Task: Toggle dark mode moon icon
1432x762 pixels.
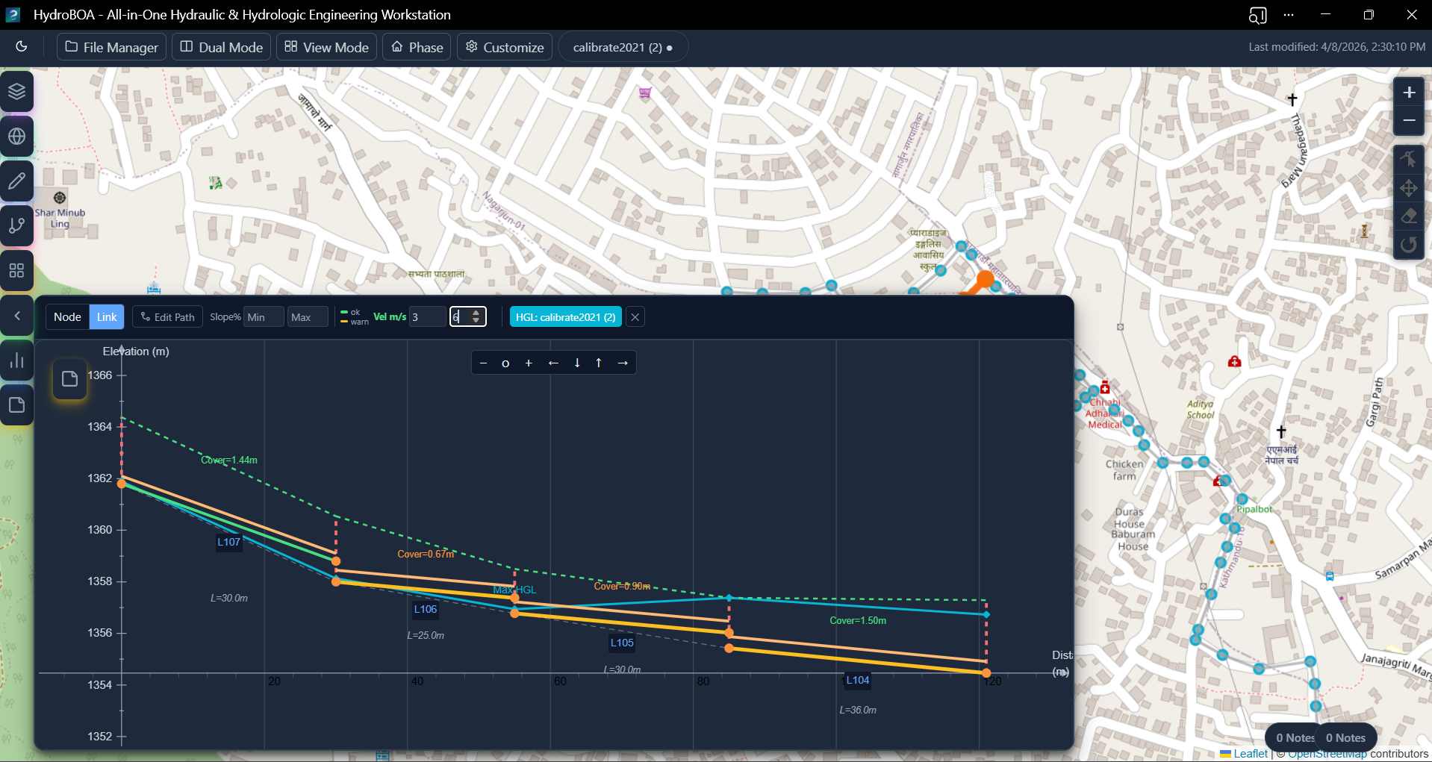Action: [x=22, y=47]
